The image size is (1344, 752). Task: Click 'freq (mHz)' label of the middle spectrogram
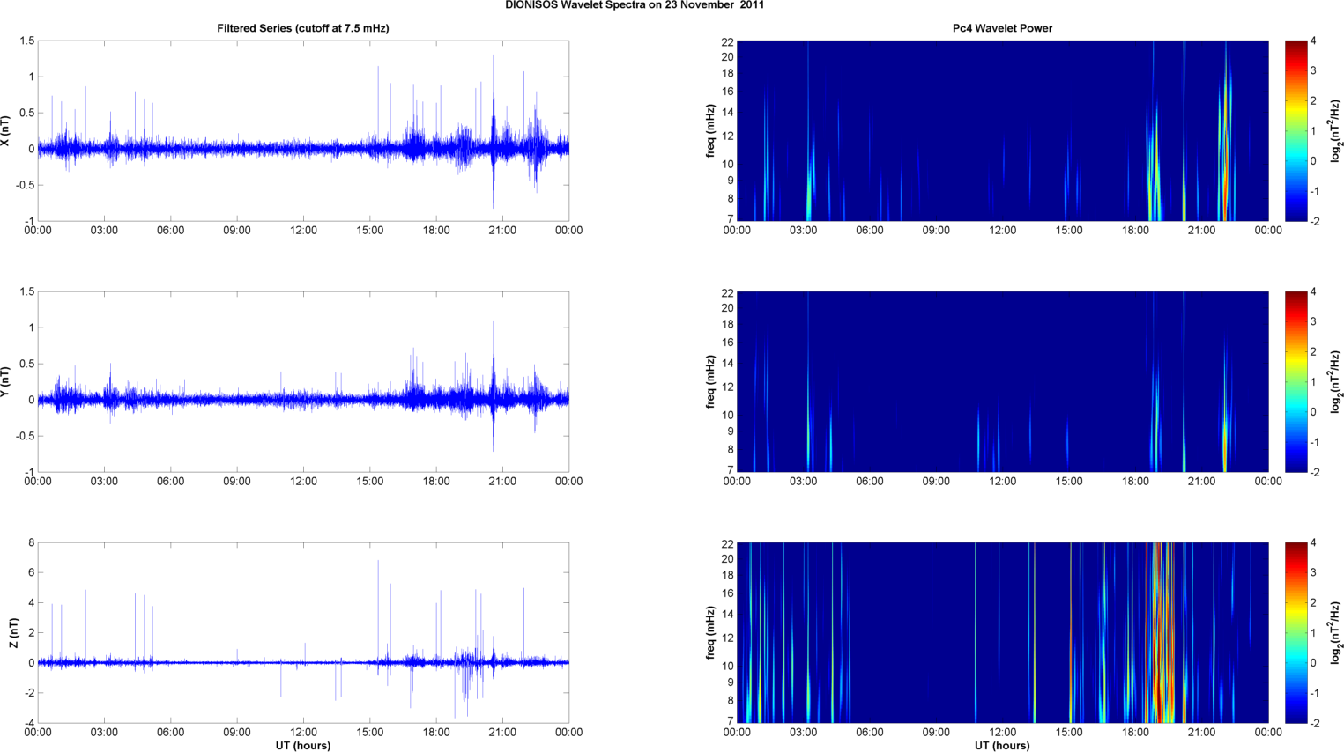710,382
